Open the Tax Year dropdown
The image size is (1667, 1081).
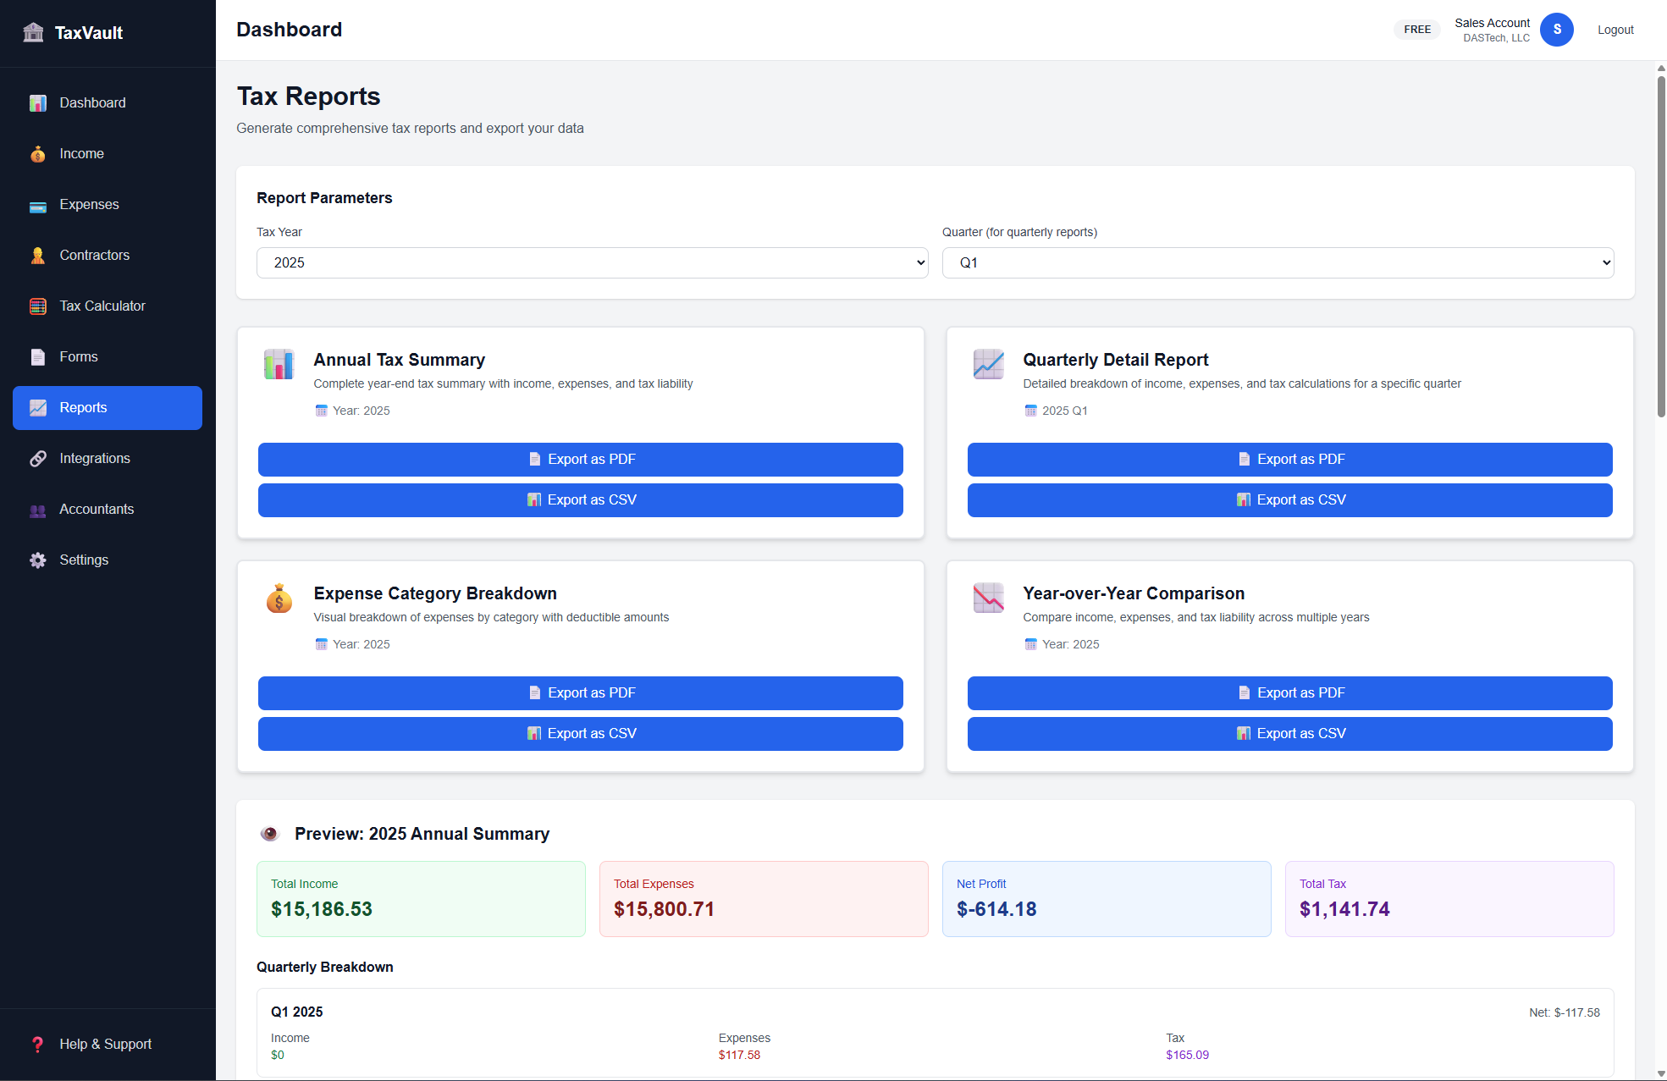[x=591, y=262]
